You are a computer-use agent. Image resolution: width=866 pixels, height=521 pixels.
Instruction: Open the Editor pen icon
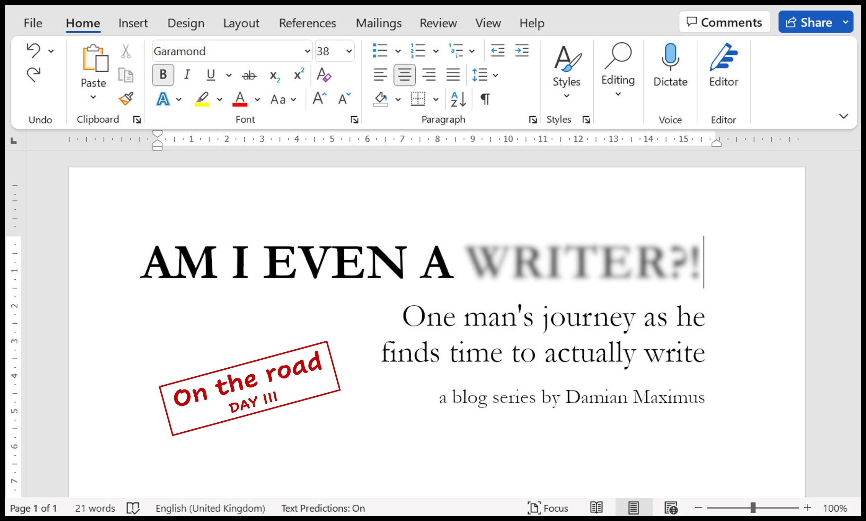pyautogui.click(x=723, y=57)
